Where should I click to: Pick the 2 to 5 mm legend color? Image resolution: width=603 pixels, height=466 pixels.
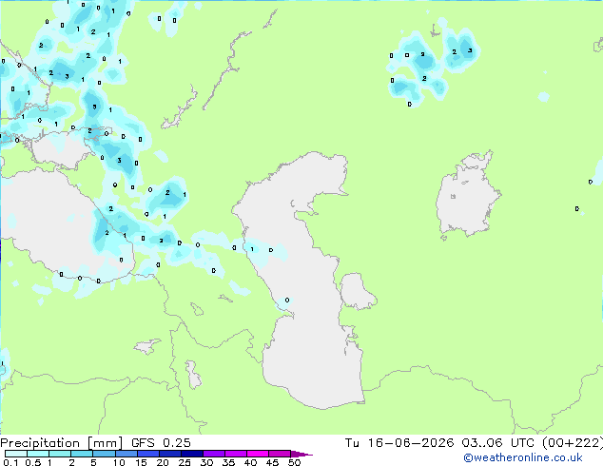click(82, 454)
